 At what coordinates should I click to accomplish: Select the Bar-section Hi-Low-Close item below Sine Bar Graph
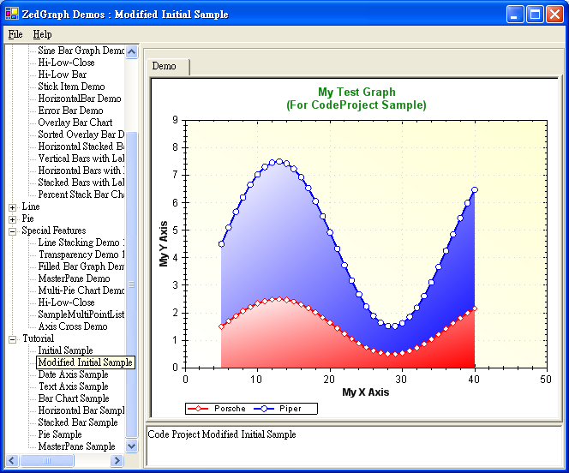(x=66, y=63)
